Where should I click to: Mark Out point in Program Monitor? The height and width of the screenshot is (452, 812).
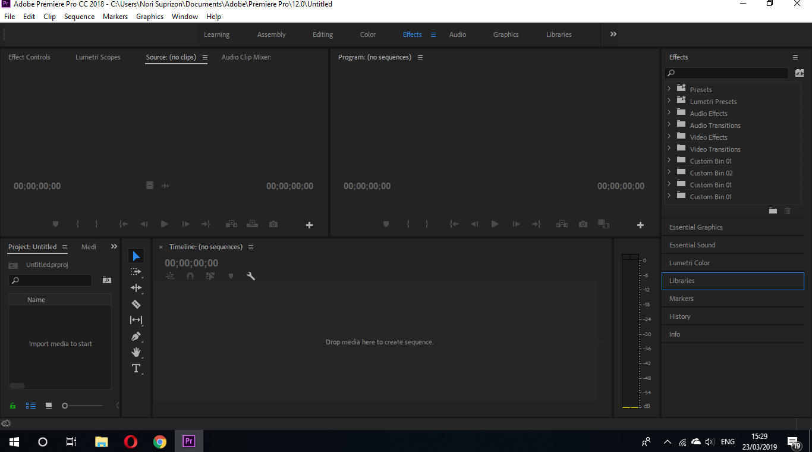pos(427,224)
